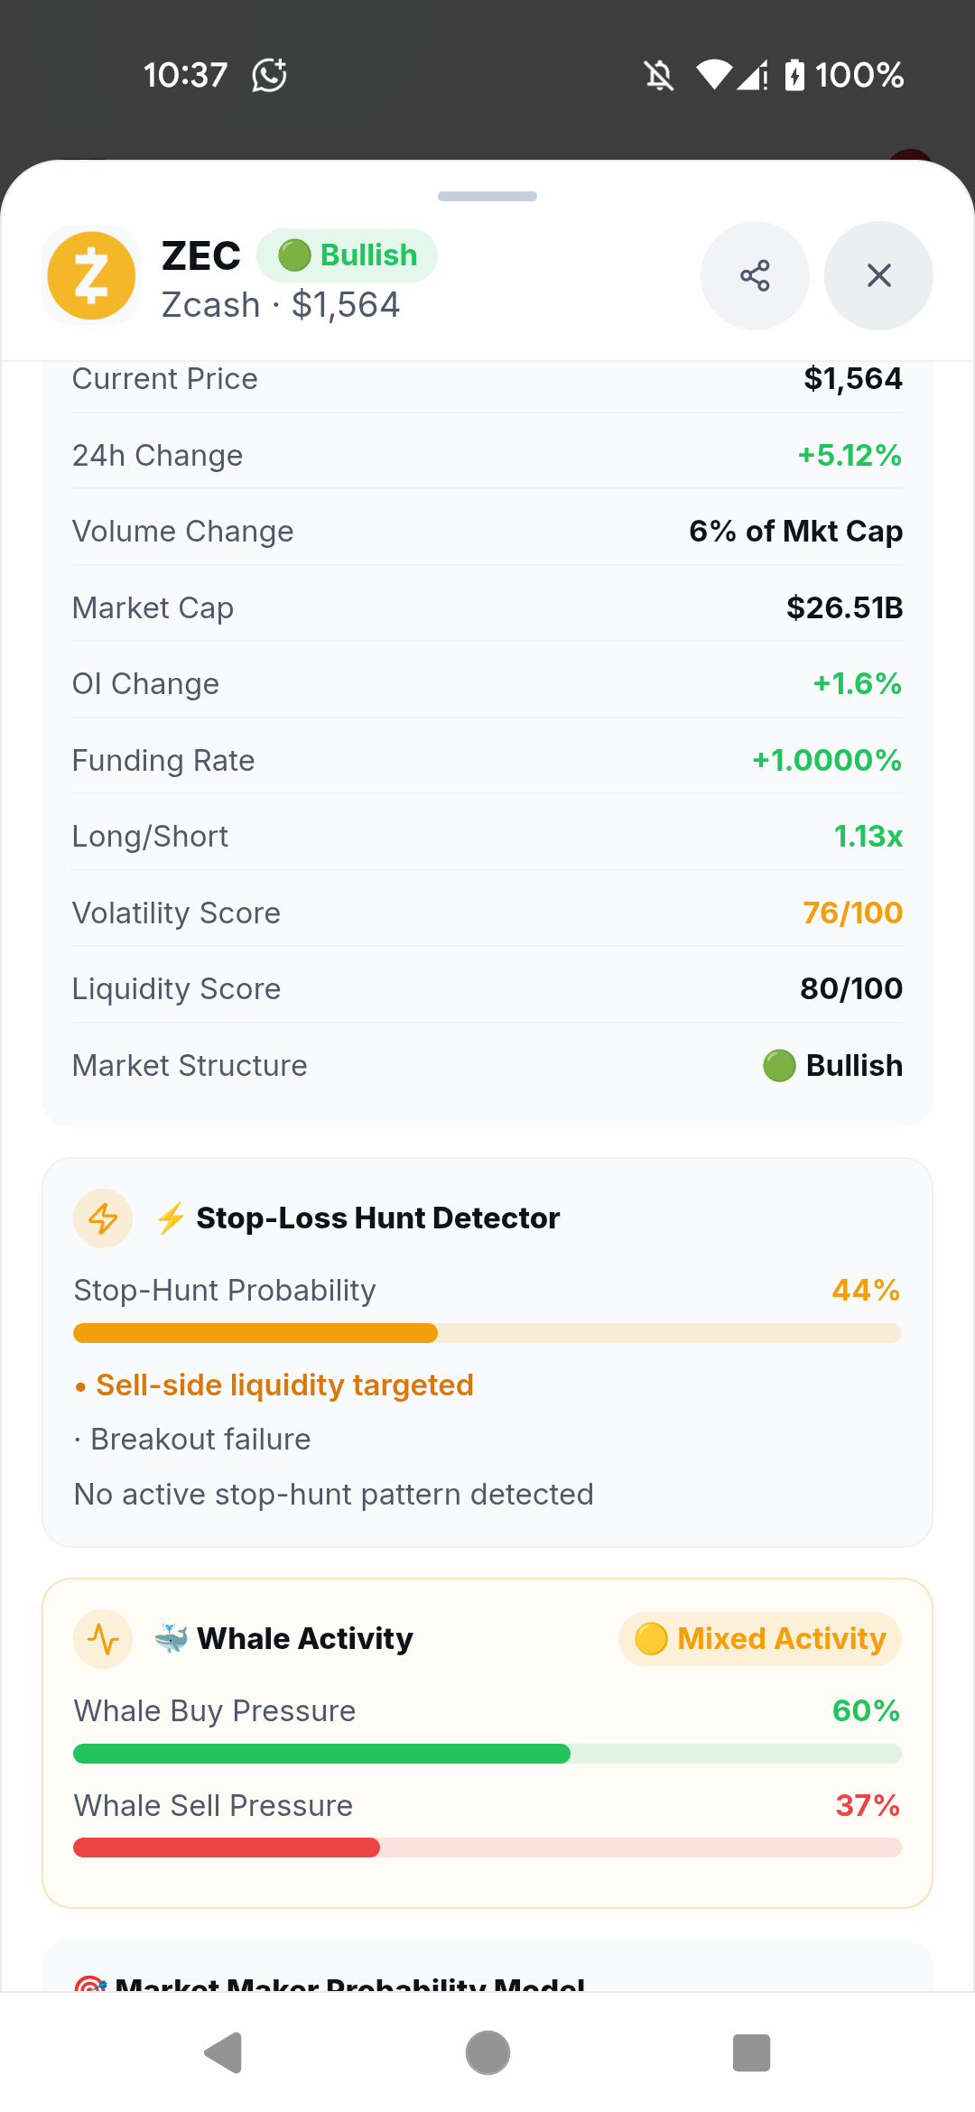
Task: Tap the Stop-Hunt Probability progress bar
Action: (x=487, y=1333)
